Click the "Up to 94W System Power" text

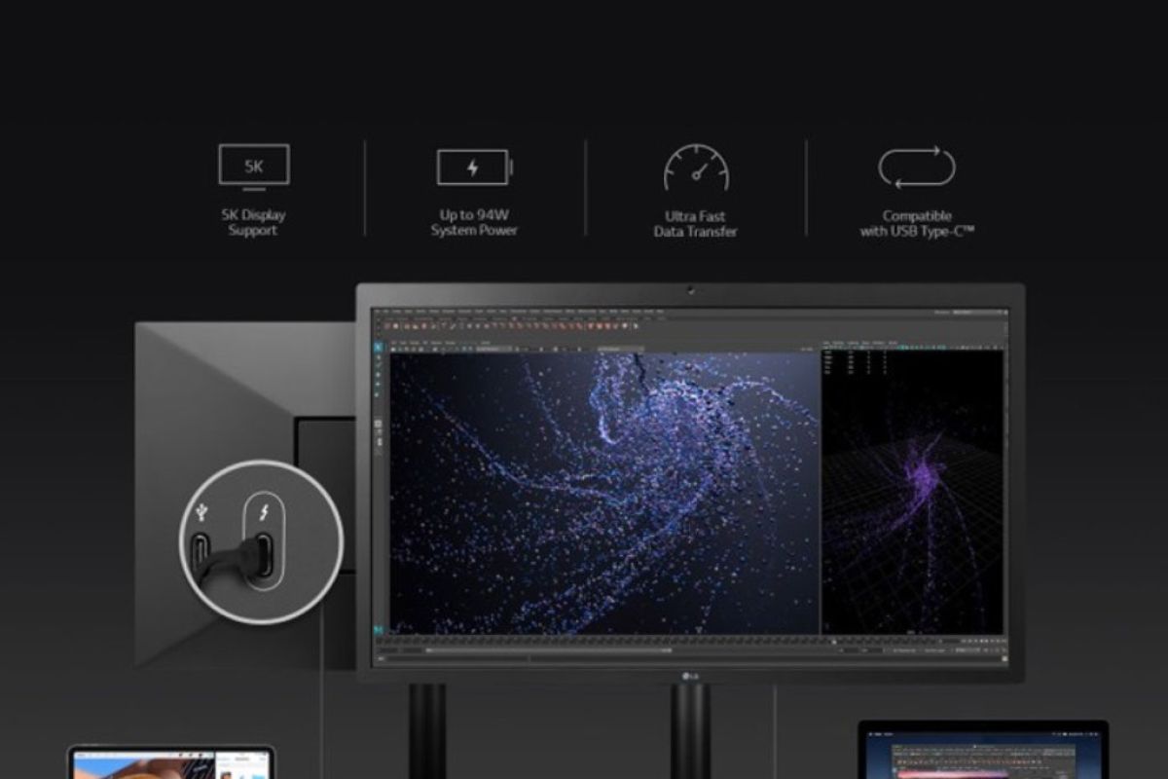[474, 223]
